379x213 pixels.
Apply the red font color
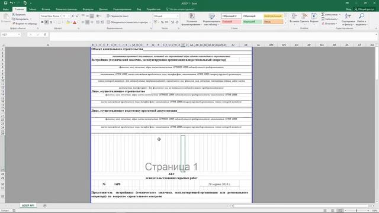pos(75,22)
